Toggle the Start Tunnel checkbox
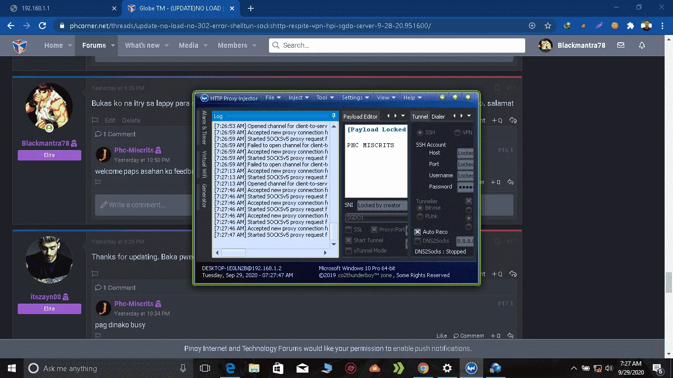Image resolution: width=673 pixels, height=378 pixels. pyautogui.click(x=349, y=240)
